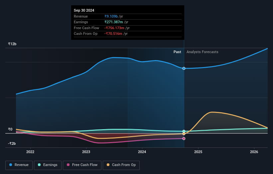Click the teal Earnings data point marker
This screenshot has width=273, height=174.
coord(184,131)
